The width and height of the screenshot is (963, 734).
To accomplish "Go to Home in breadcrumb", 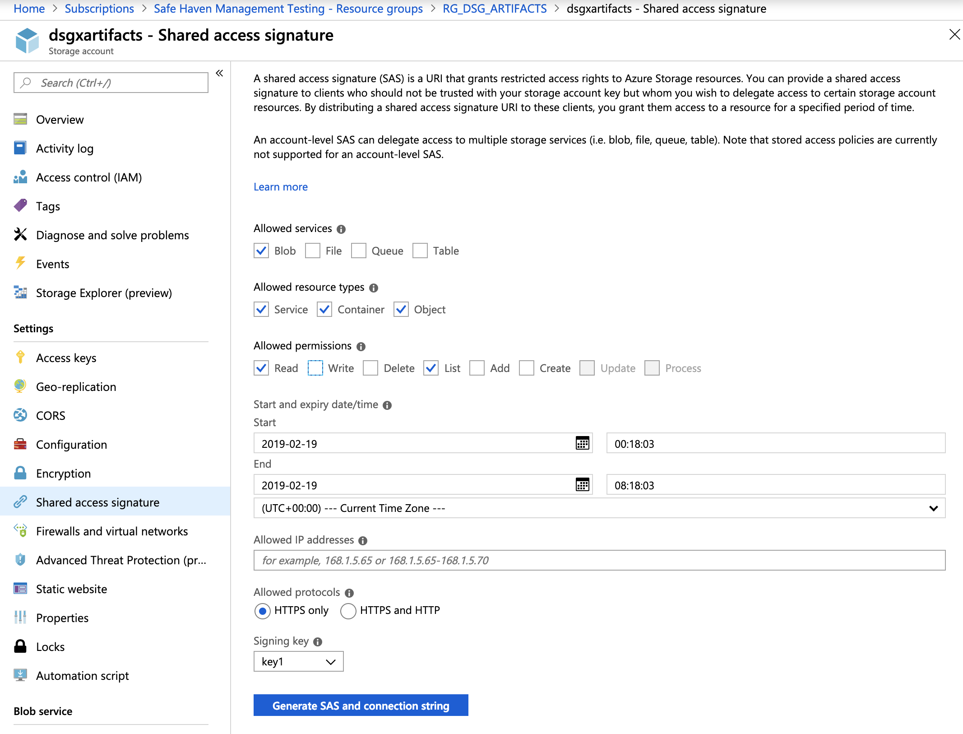I will click(29, 9).
